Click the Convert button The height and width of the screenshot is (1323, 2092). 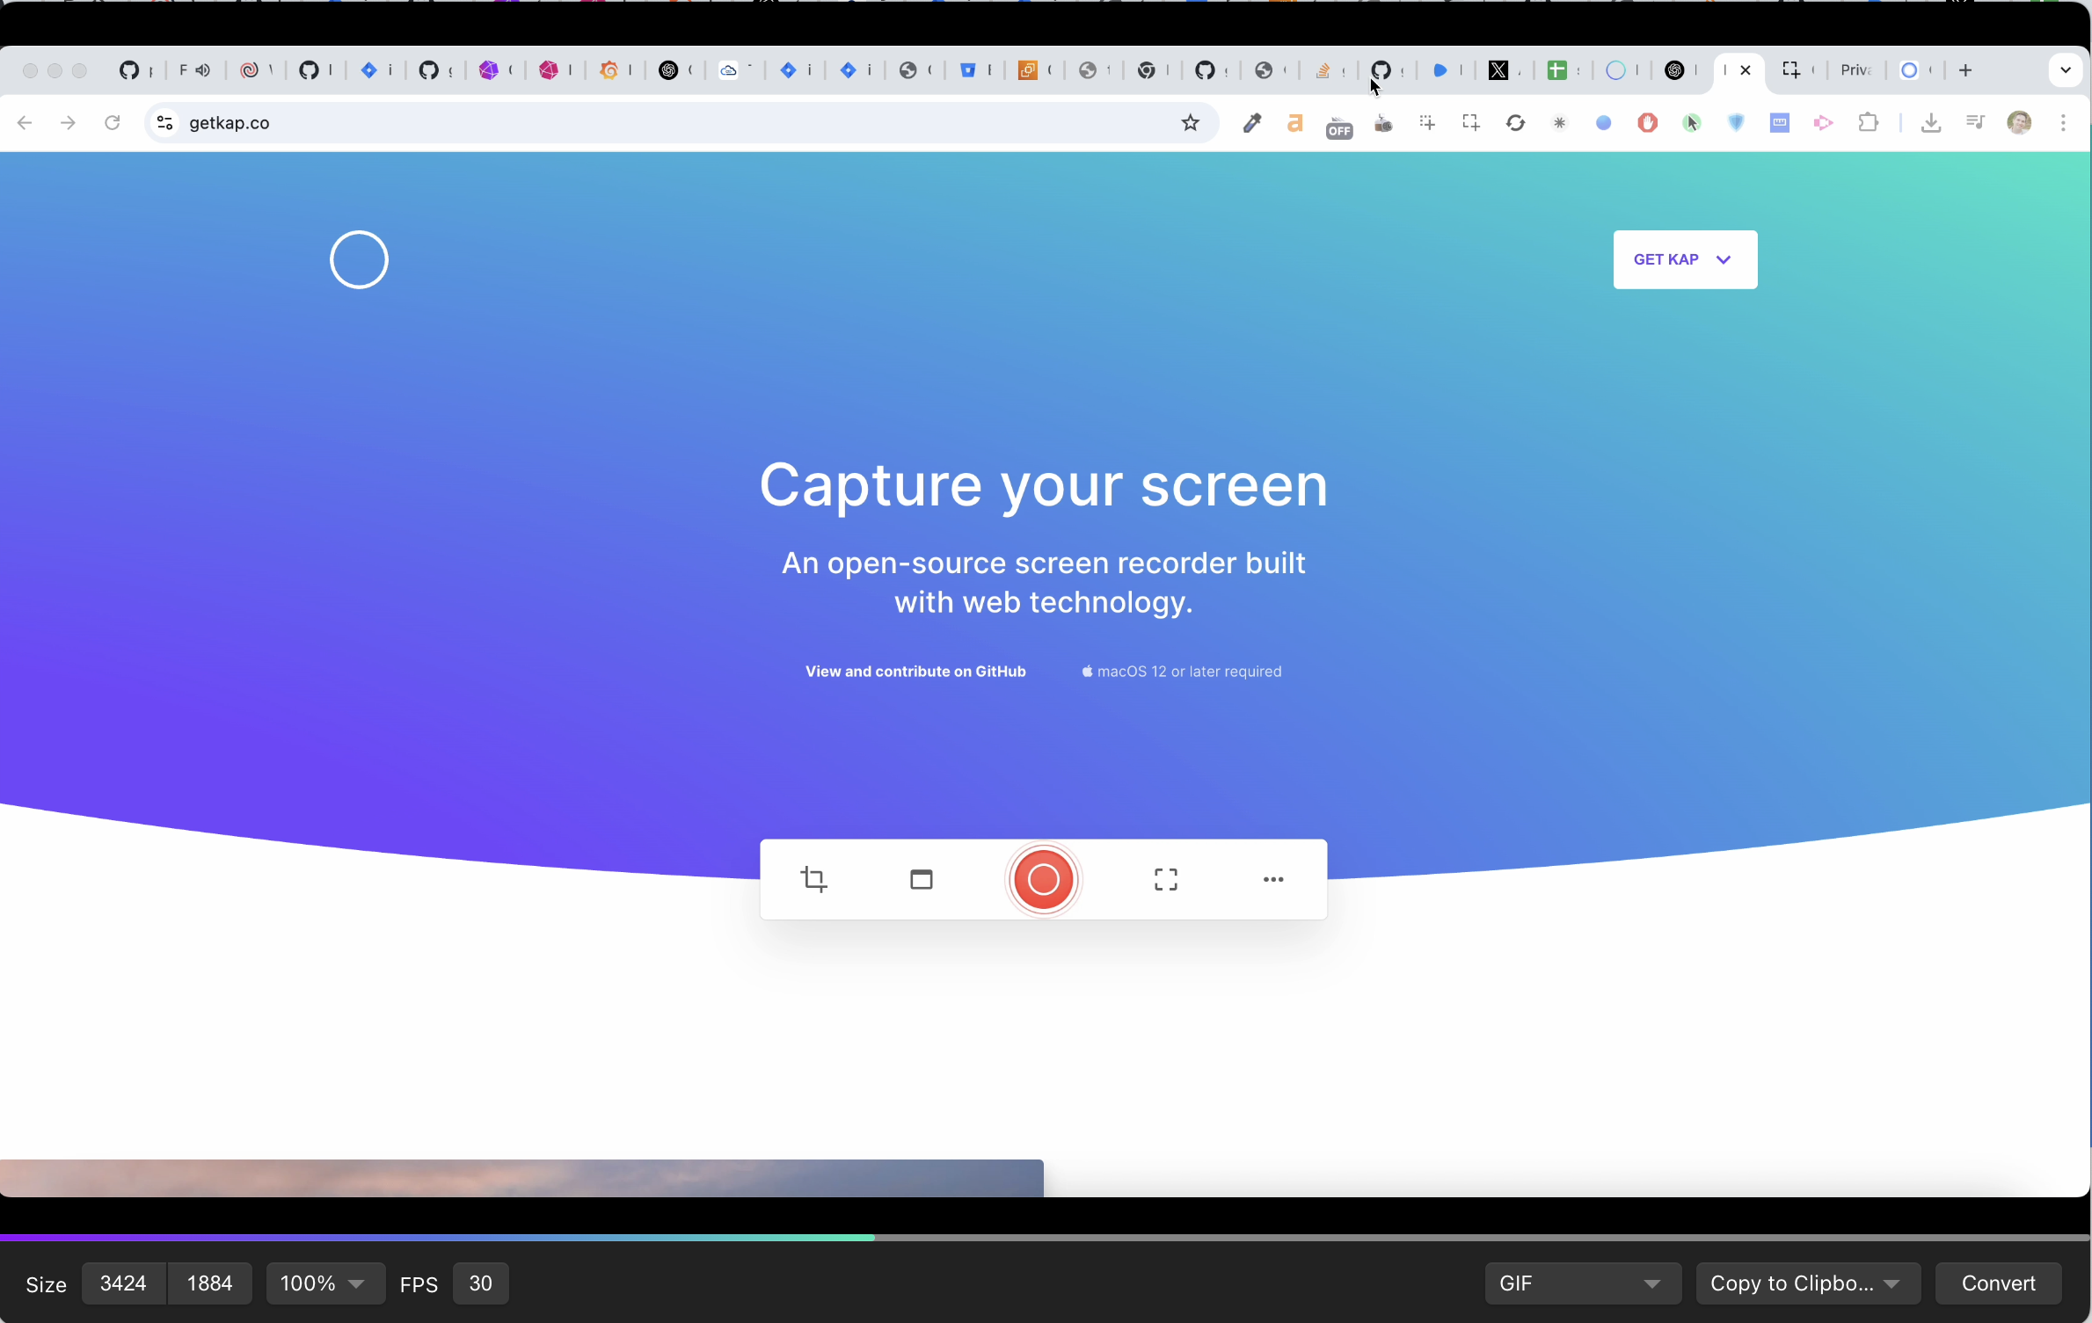click(x=1999, y=1283)
